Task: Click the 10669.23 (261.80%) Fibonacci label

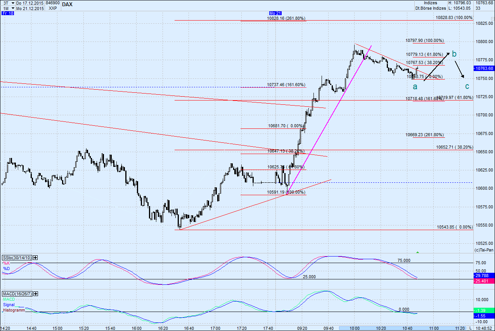Action: pyautogui.click(x=425, y=135)
